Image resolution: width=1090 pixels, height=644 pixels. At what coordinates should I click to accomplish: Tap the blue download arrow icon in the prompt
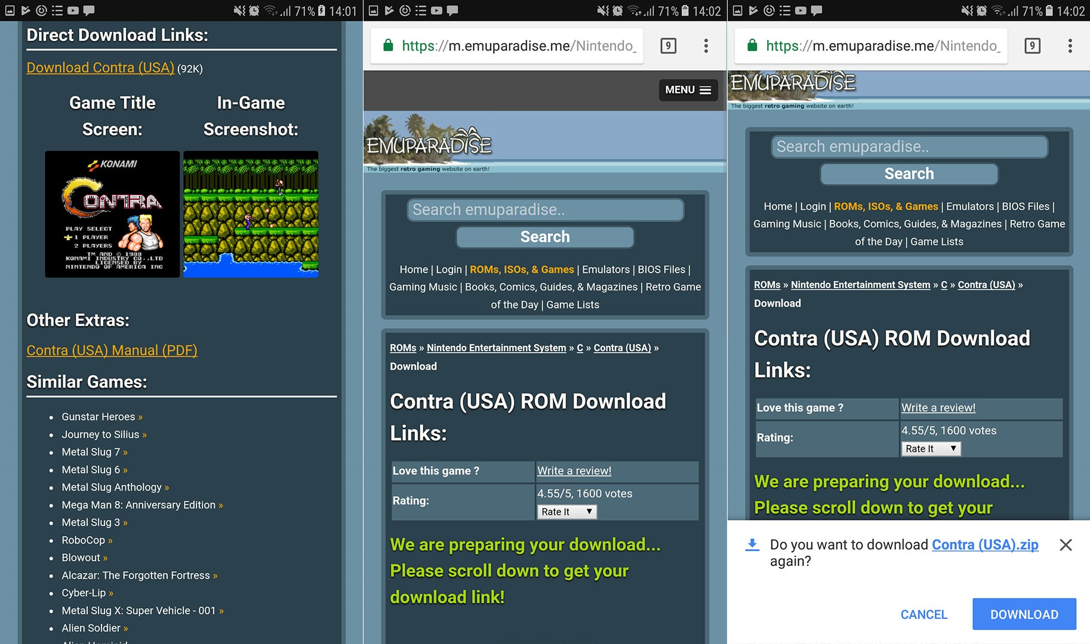click(x=752, y=544)
